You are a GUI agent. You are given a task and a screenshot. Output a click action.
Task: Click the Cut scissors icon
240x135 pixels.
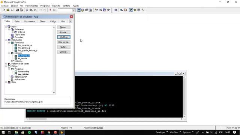click(x=27, y=10)
